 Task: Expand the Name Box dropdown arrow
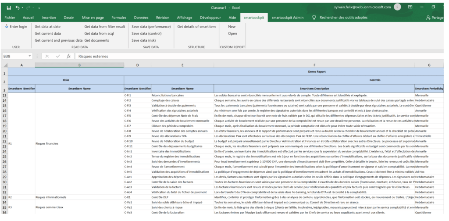[30, 56]
